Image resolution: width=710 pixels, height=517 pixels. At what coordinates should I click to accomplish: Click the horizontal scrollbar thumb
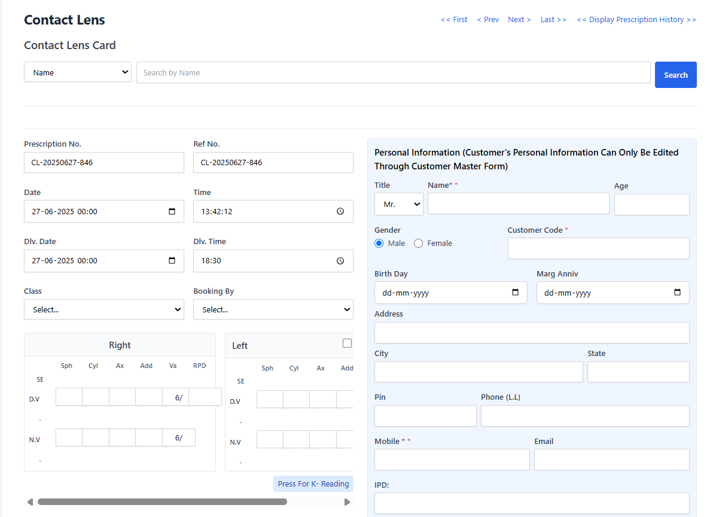pyautogui.click(x=162, y=501)
